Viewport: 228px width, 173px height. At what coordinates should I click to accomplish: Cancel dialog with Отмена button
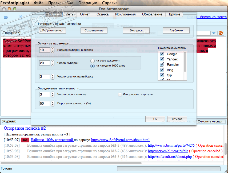click(177, 119)
